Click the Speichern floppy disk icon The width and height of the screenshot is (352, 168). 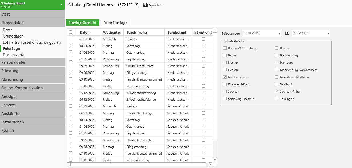click(x=145, y=5)
